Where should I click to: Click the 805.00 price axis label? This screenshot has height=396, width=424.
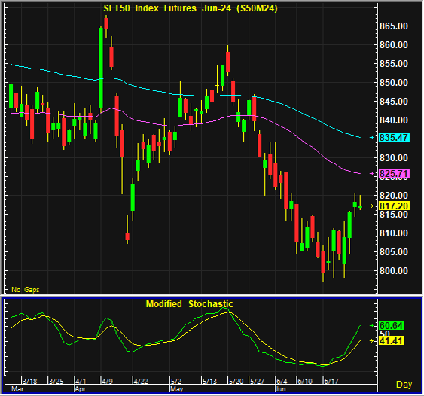(394, 252)
